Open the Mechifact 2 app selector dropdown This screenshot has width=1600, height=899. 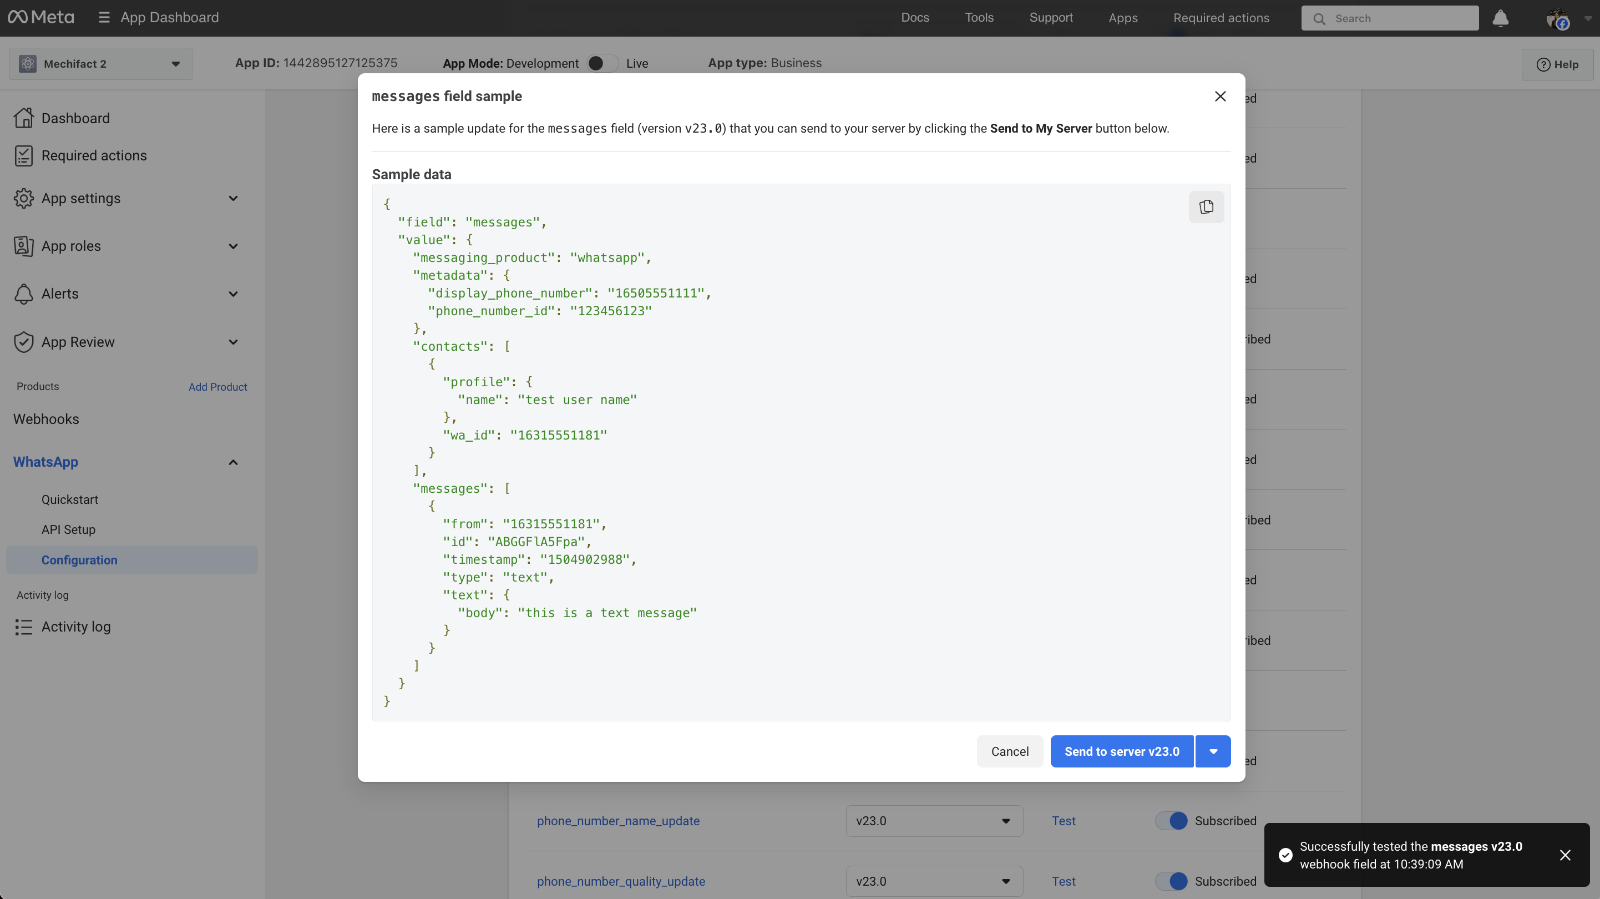pyautogui.click(x=100, y=63)
